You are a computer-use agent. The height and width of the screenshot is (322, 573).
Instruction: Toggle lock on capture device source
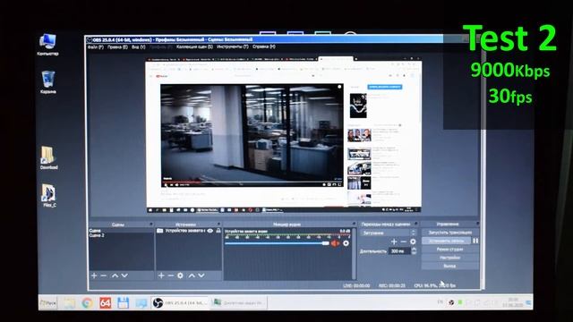[x=218, y=231]
